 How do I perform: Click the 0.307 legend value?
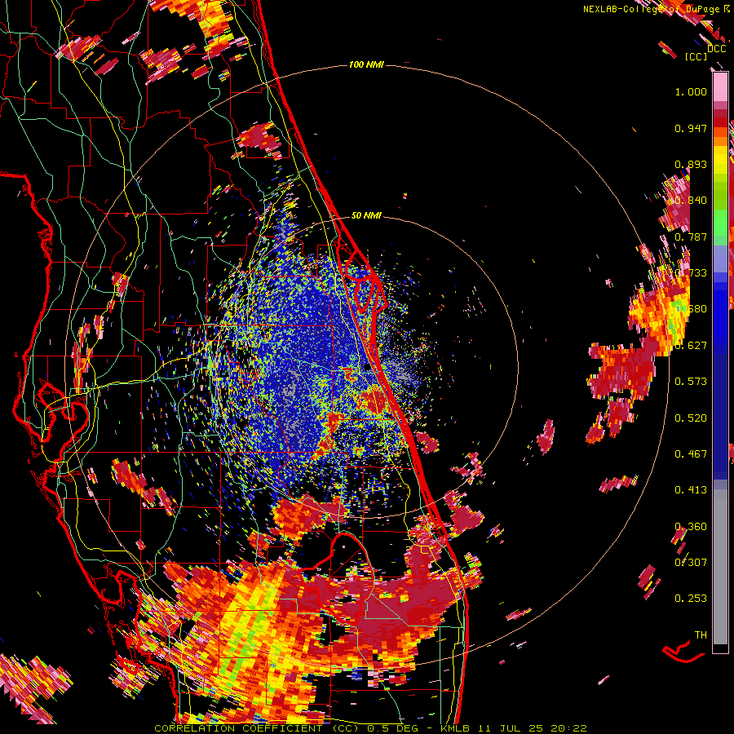(691, 562)
